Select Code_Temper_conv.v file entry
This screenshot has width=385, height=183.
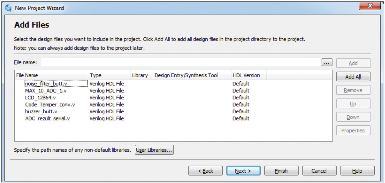50,105
